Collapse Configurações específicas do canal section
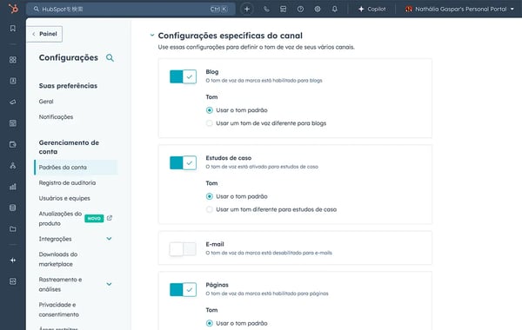The image size is (522, 330). click(152, 36)
